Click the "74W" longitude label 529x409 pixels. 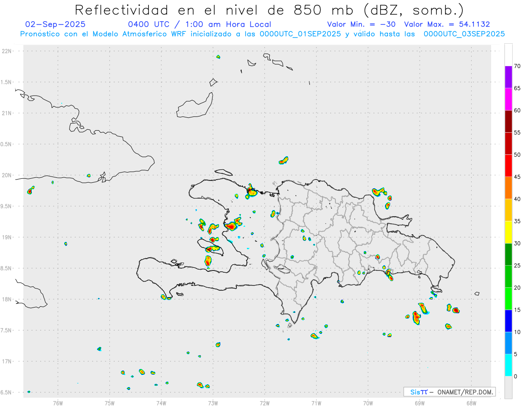[161, 403]
